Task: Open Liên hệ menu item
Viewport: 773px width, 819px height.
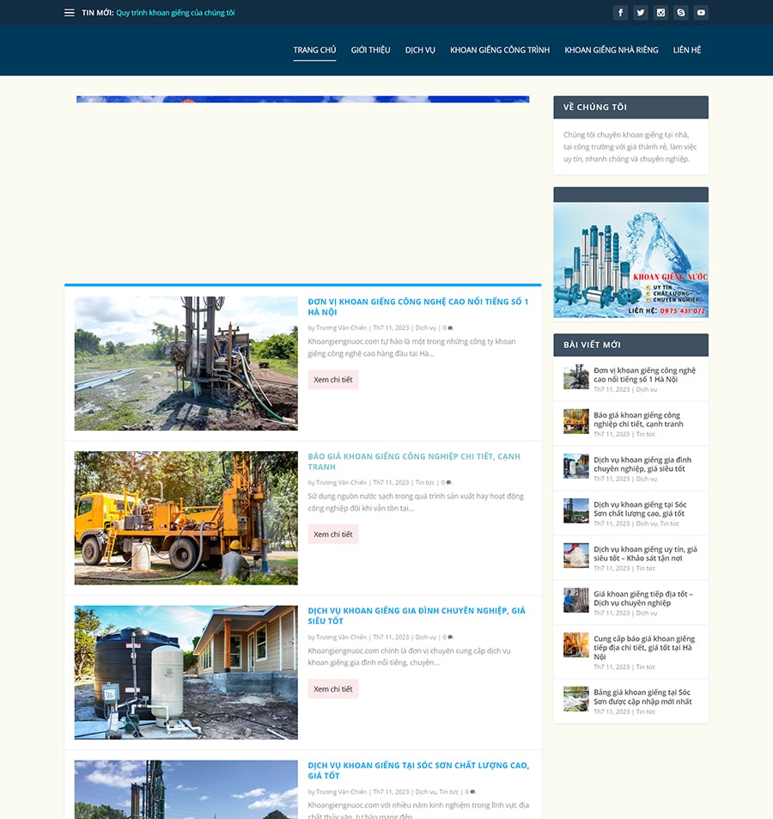Action: click(x=687, y=50)
